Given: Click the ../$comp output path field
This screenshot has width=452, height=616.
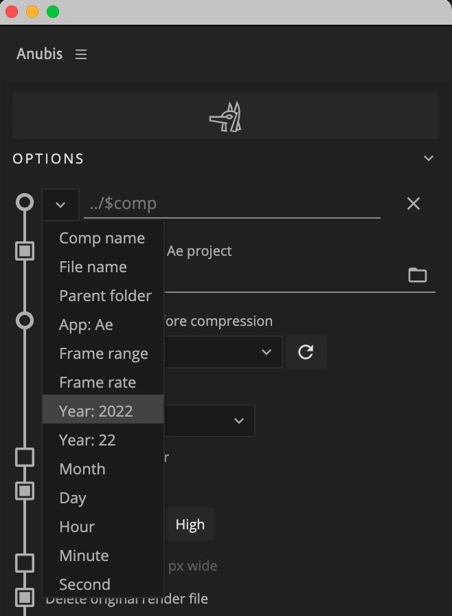Looking at the screenshot, I should 232,203.
